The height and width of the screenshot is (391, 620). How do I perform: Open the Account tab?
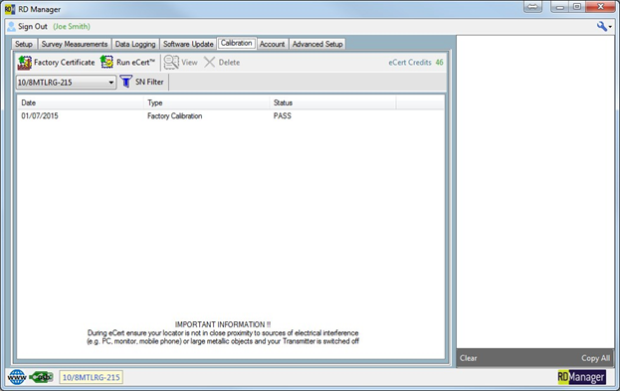[x=272, y=44]
